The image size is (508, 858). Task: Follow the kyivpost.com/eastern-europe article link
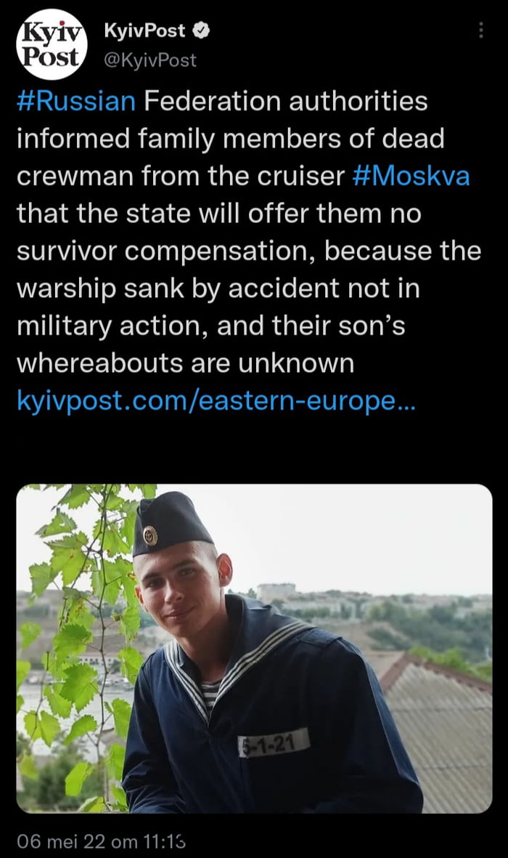(216, 400)
